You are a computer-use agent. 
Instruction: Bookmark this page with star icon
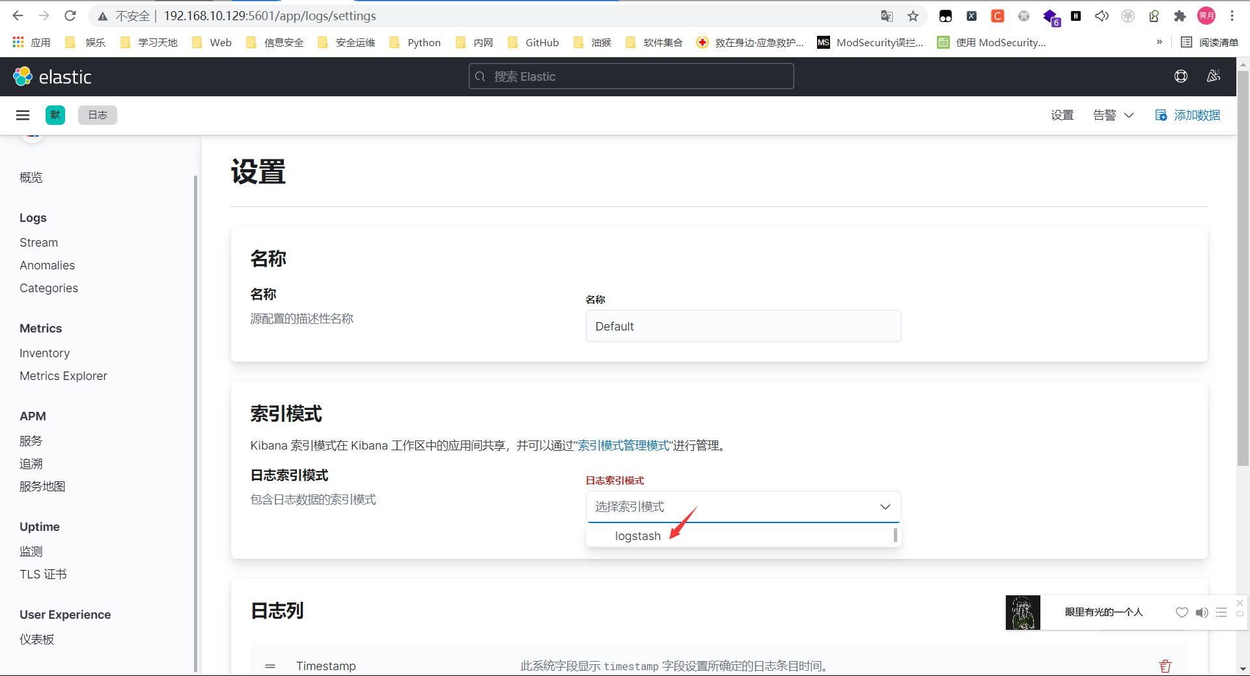click(913, 16)
